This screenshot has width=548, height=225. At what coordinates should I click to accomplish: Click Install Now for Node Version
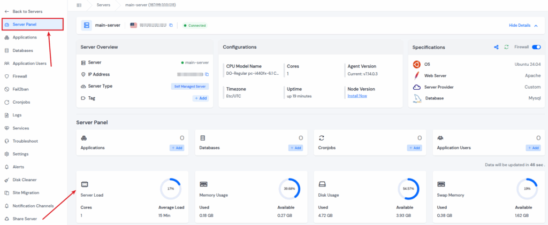pyautogui.click(x=357, y=96)
